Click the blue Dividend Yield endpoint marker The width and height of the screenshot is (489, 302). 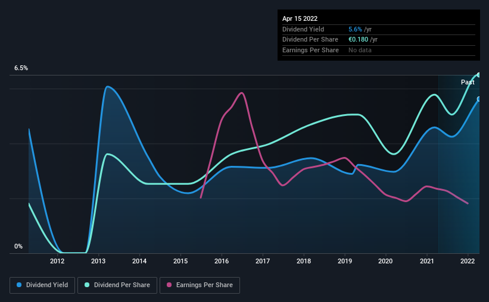(x=479, y=99)
